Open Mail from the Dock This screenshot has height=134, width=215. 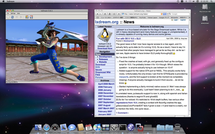[63, 127]
